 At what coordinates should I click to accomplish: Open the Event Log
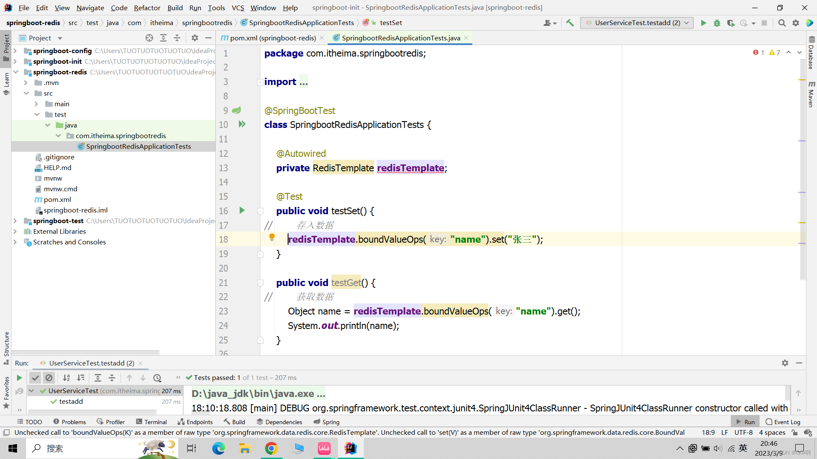coord(786,422)
